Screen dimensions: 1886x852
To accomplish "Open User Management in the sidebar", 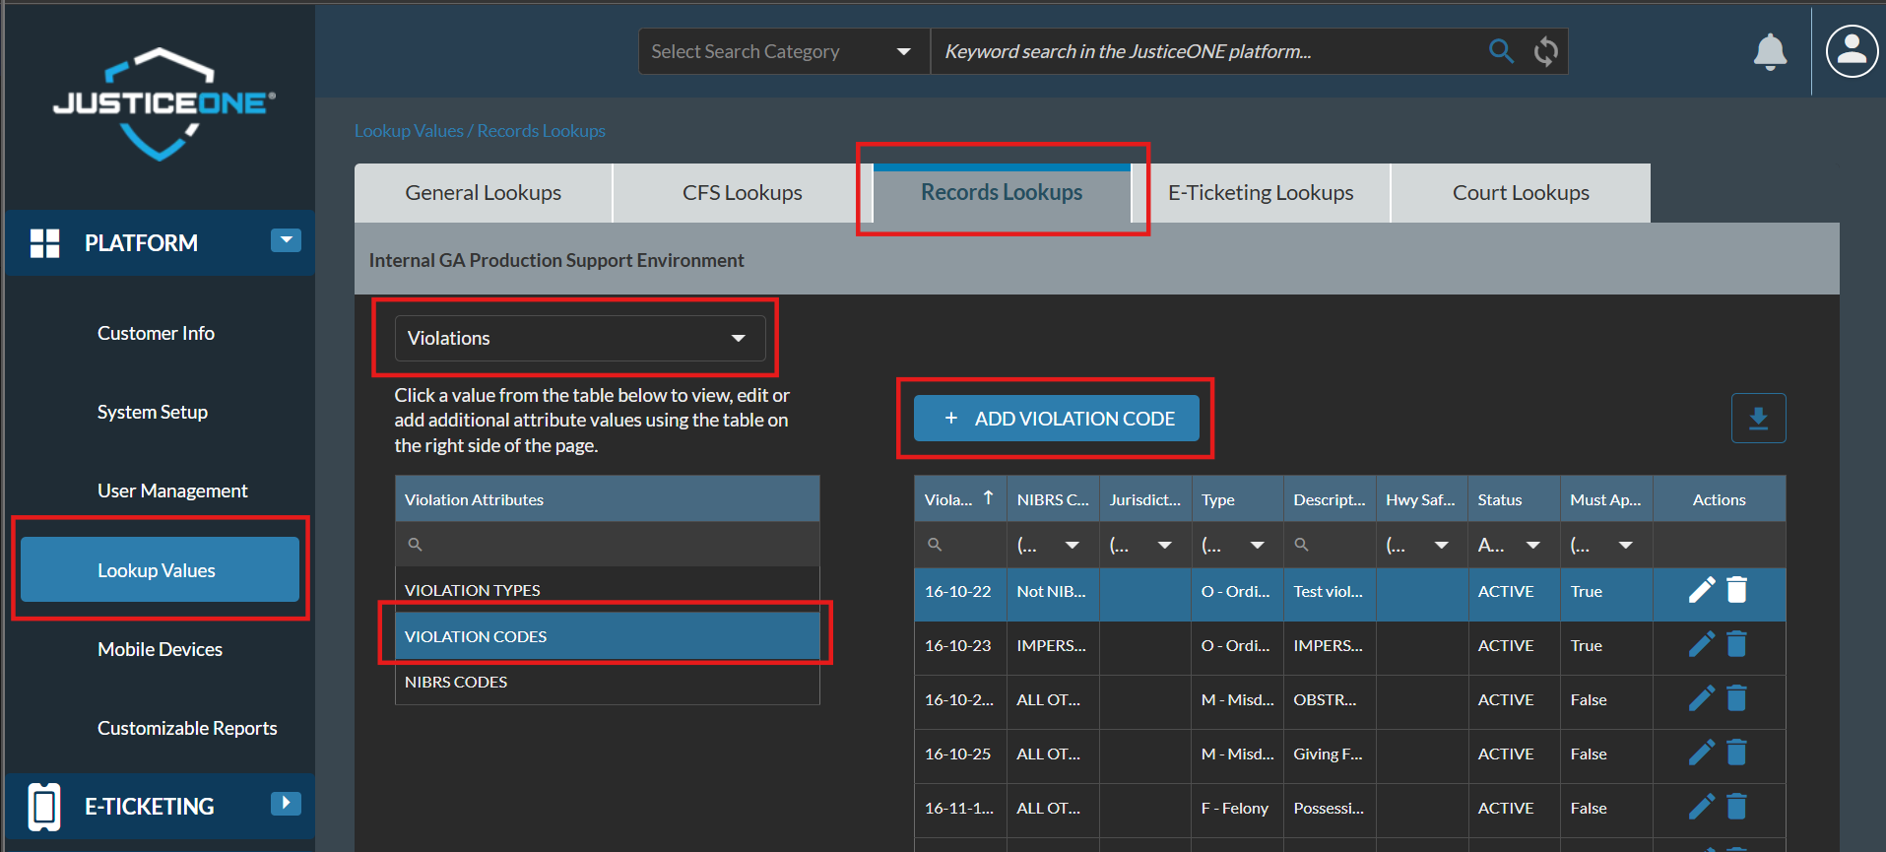I will 172,491.
